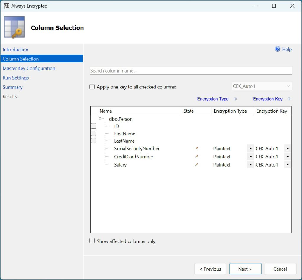Open Encryption Key dropdown for Salary
The width and height of the screenshot is (302, 280).
point(288,165)
